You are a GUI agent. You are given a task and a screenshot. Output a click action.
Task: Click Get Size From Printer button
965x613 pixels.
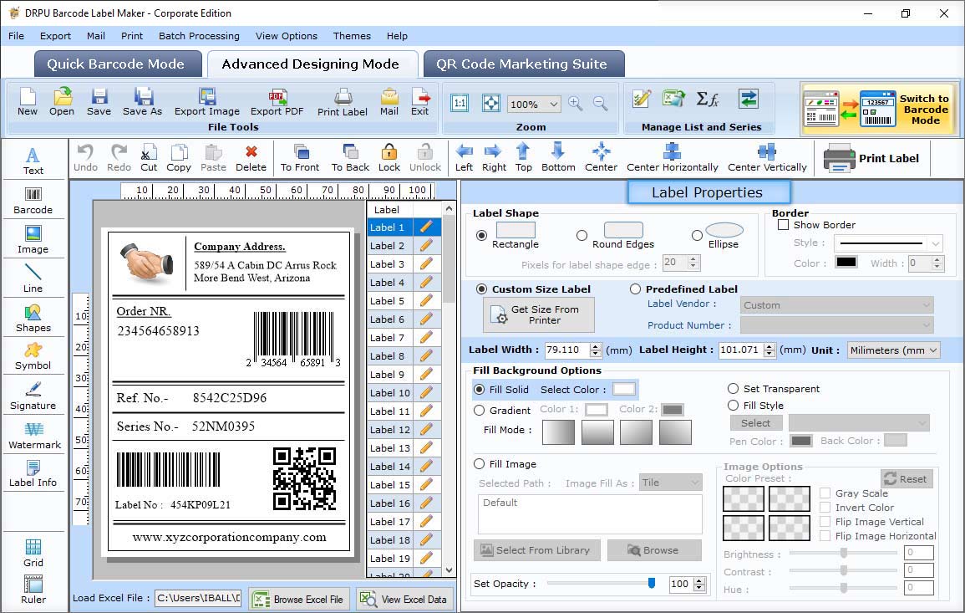[x=539, y=314]
